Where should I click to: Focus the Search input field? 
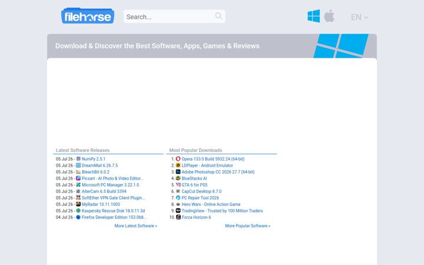(174, 16)
